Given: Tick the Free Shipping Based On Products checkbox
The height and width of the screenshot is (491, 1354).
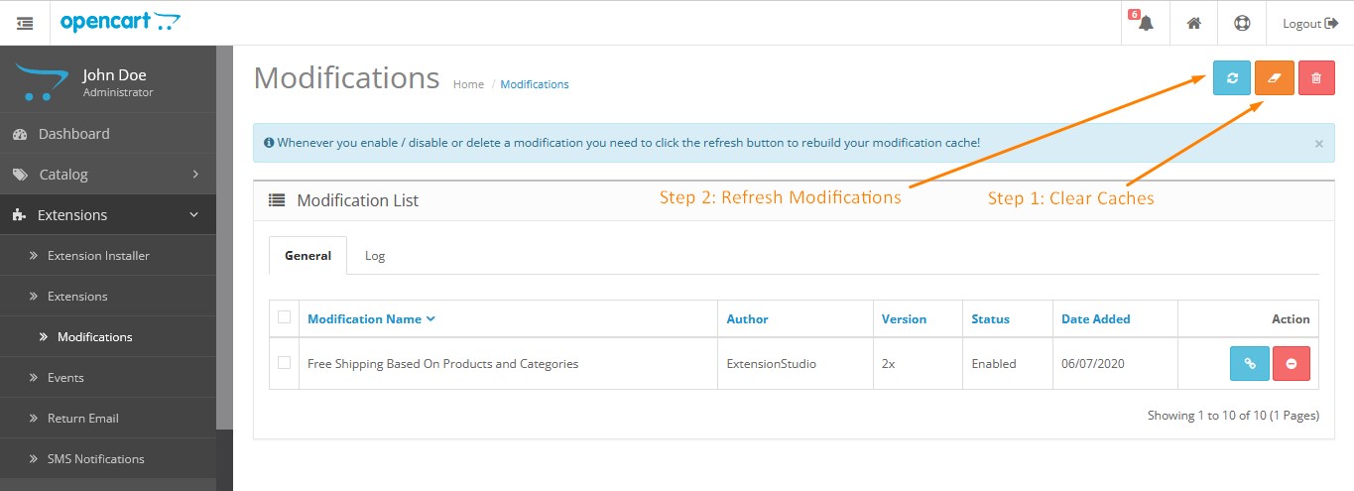Looking at the screenshot, I should pyautogui.click(x=285, y=363).
